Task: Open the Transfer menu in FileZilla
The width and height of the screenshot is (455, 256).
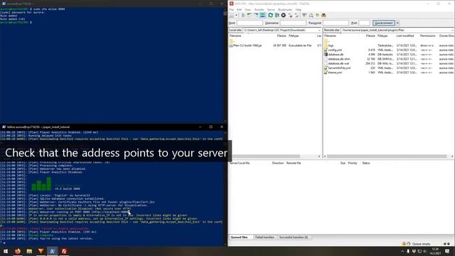Action: [x=259, y=9]
